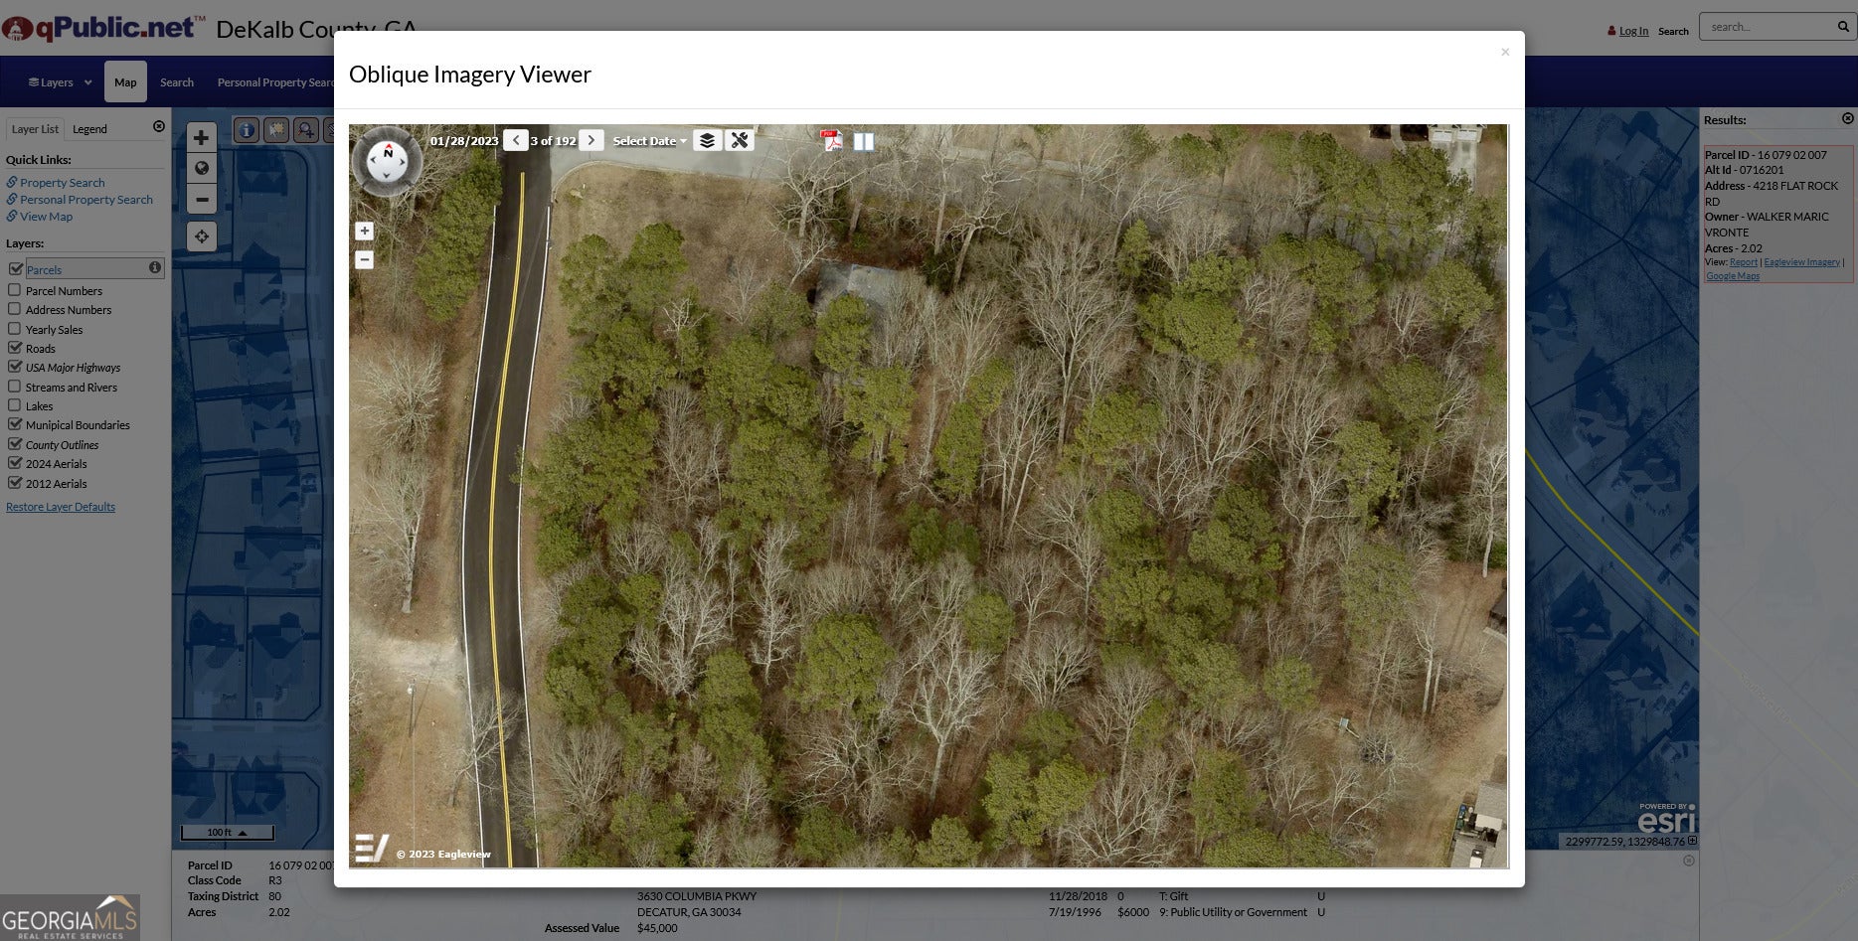
Task: Switch to the Legend tab
Action: [x=89, y=129]
